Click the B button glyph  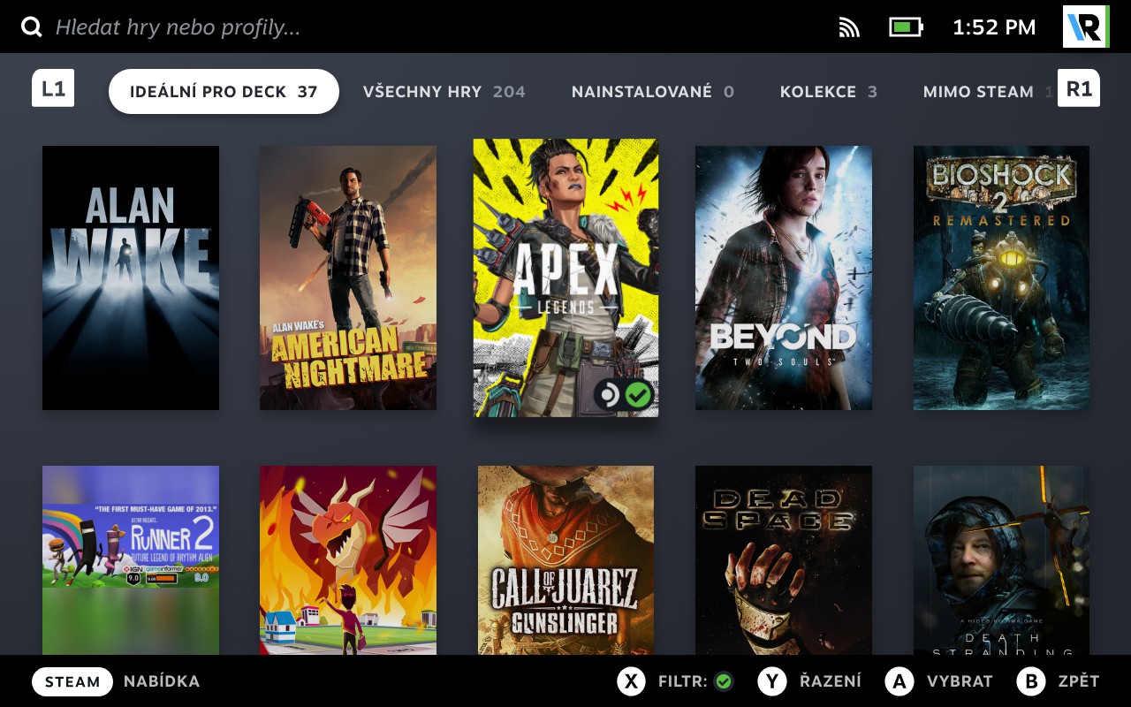(x=1030, y=681)
